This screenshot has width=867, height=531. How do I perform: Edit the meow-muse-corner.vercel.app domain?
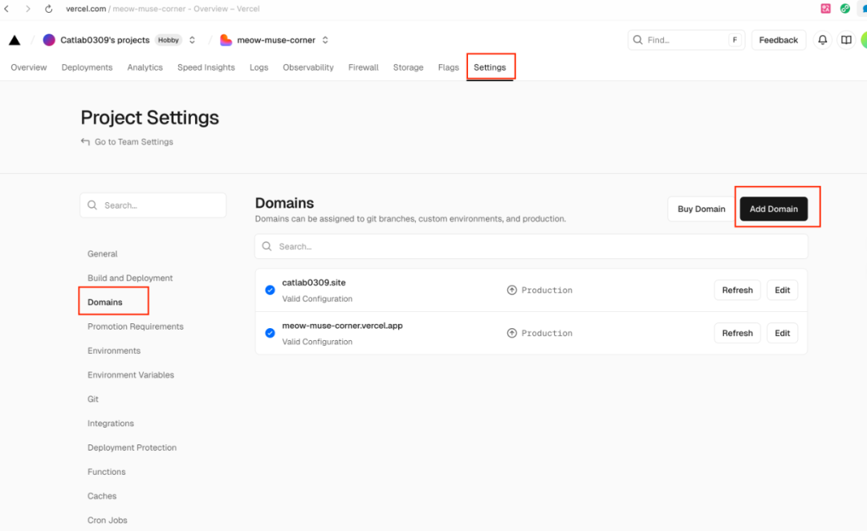pos(782,333)
